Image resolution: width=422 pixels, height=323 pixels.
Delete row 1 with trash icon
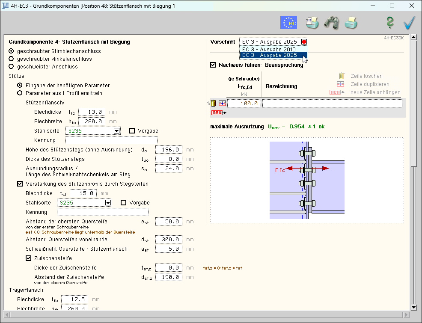213,103
